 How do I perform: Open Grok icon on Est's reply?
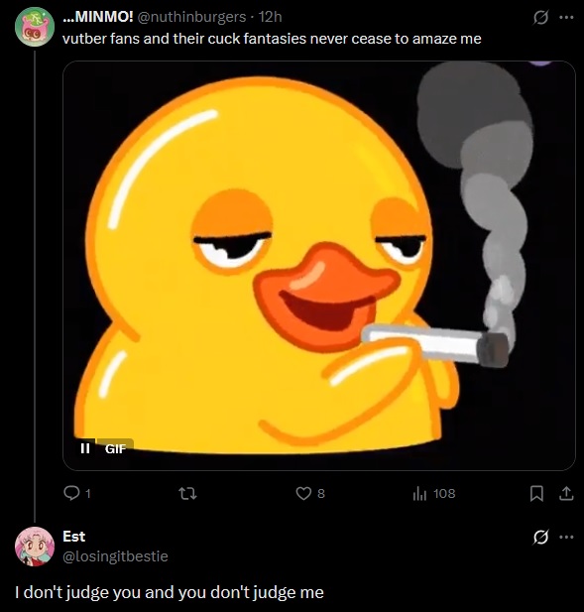point(540,537)
